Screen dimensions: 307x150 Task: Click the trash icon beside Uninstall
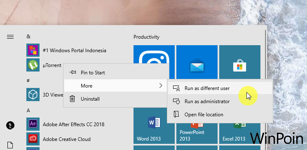click(72, 99)
